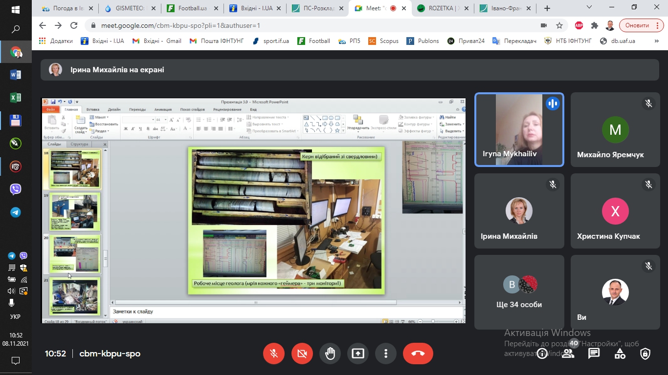Expand the Chrome extensions puzzle menu
Viewport: 668px width, 375px height.
595,25
